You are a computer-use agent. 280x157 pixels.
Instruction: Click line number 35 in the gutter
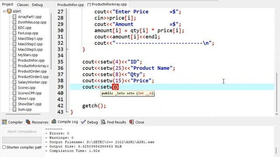coord(60,62)
